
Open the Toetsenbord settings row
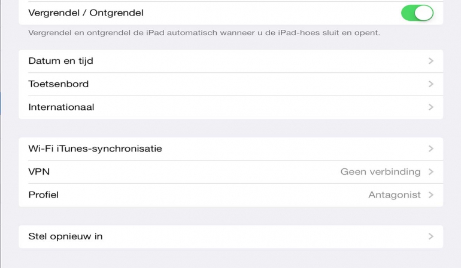coord(59,84)
